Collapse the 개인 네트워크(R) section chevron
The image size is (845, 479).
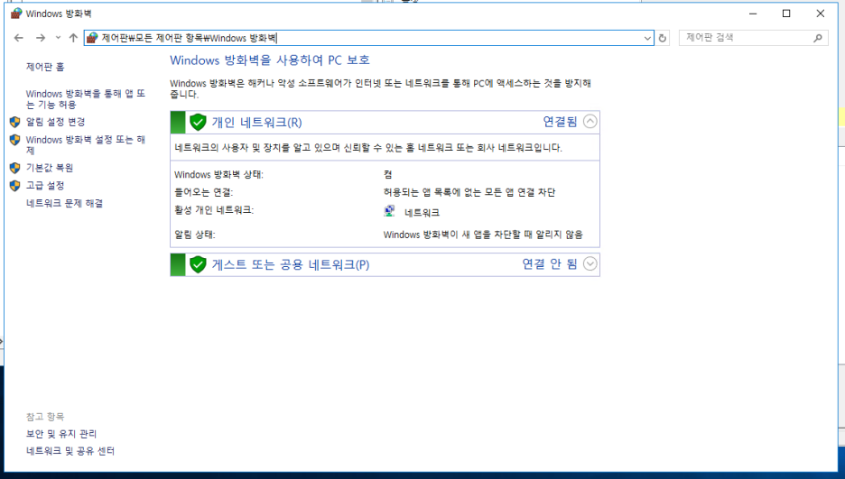click(590, 122)
